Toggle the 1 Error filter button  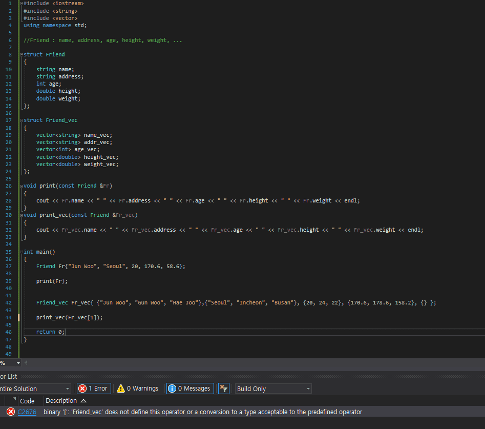coord(94,389)
